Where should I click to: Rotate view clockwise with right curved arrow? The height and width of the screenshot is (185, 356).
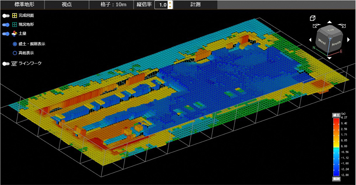click(341, 26)
